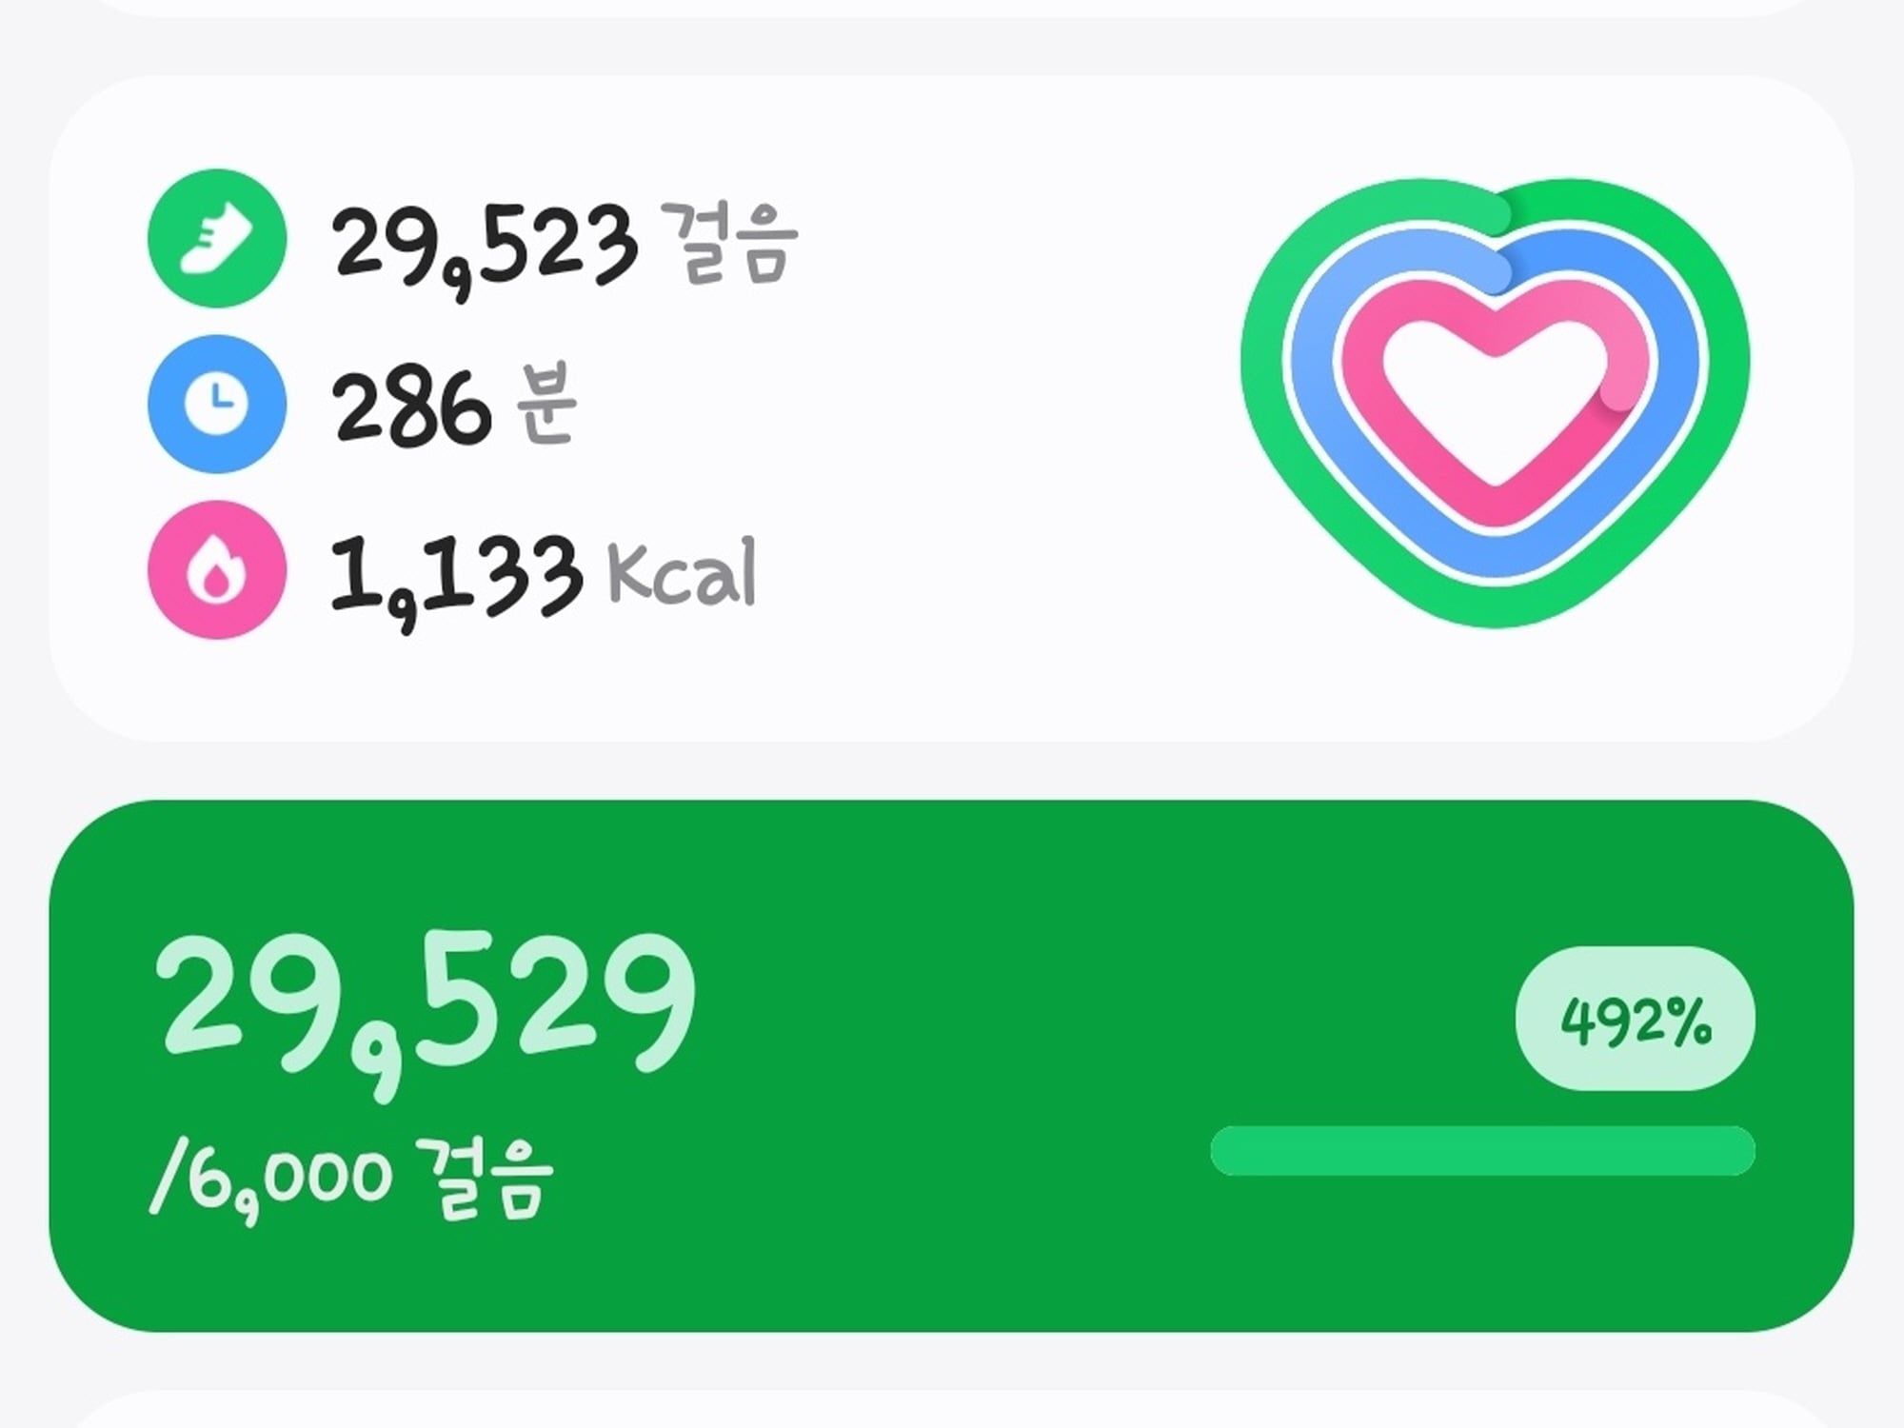Open the daily activity summary card
1904x1428 pixels.
click(951, 408)
